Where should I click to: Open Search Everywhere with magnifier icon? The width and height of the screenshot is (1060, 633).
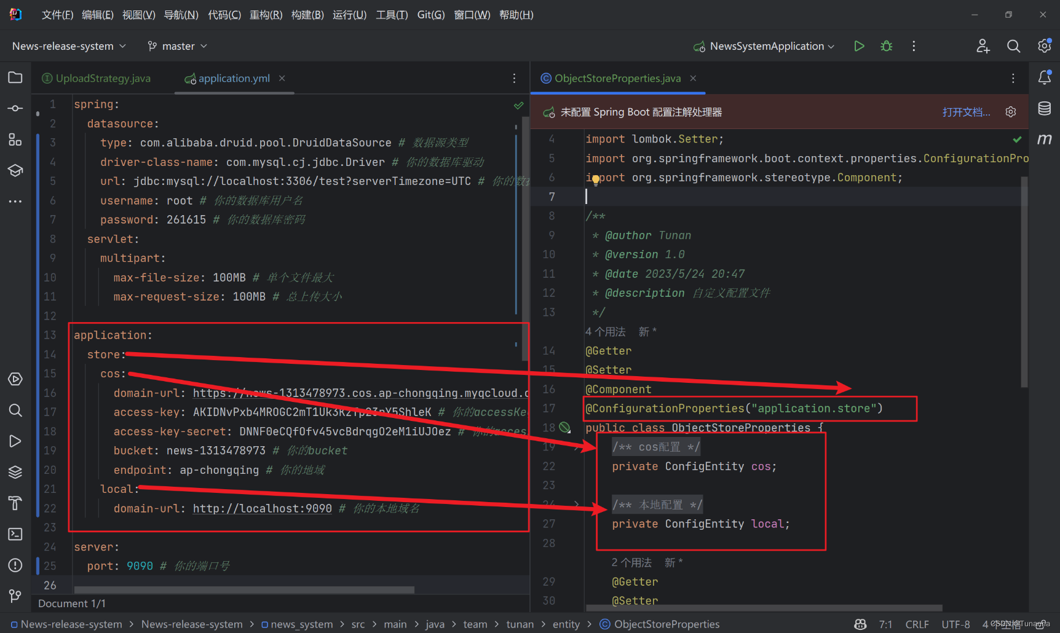[x=1013, y=45]
